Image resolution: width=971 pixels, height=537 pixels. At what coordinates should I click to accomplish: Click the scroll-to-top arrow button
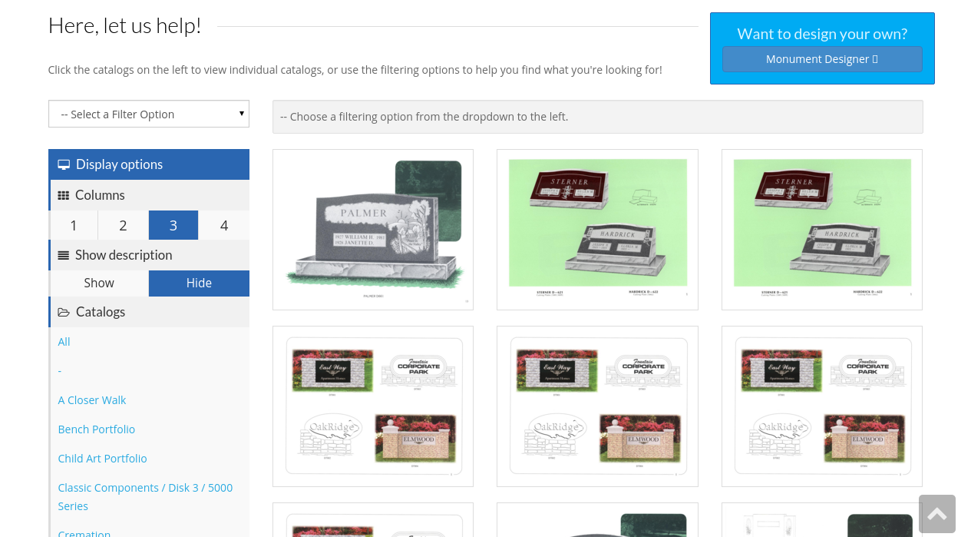[x=937, y=514]
